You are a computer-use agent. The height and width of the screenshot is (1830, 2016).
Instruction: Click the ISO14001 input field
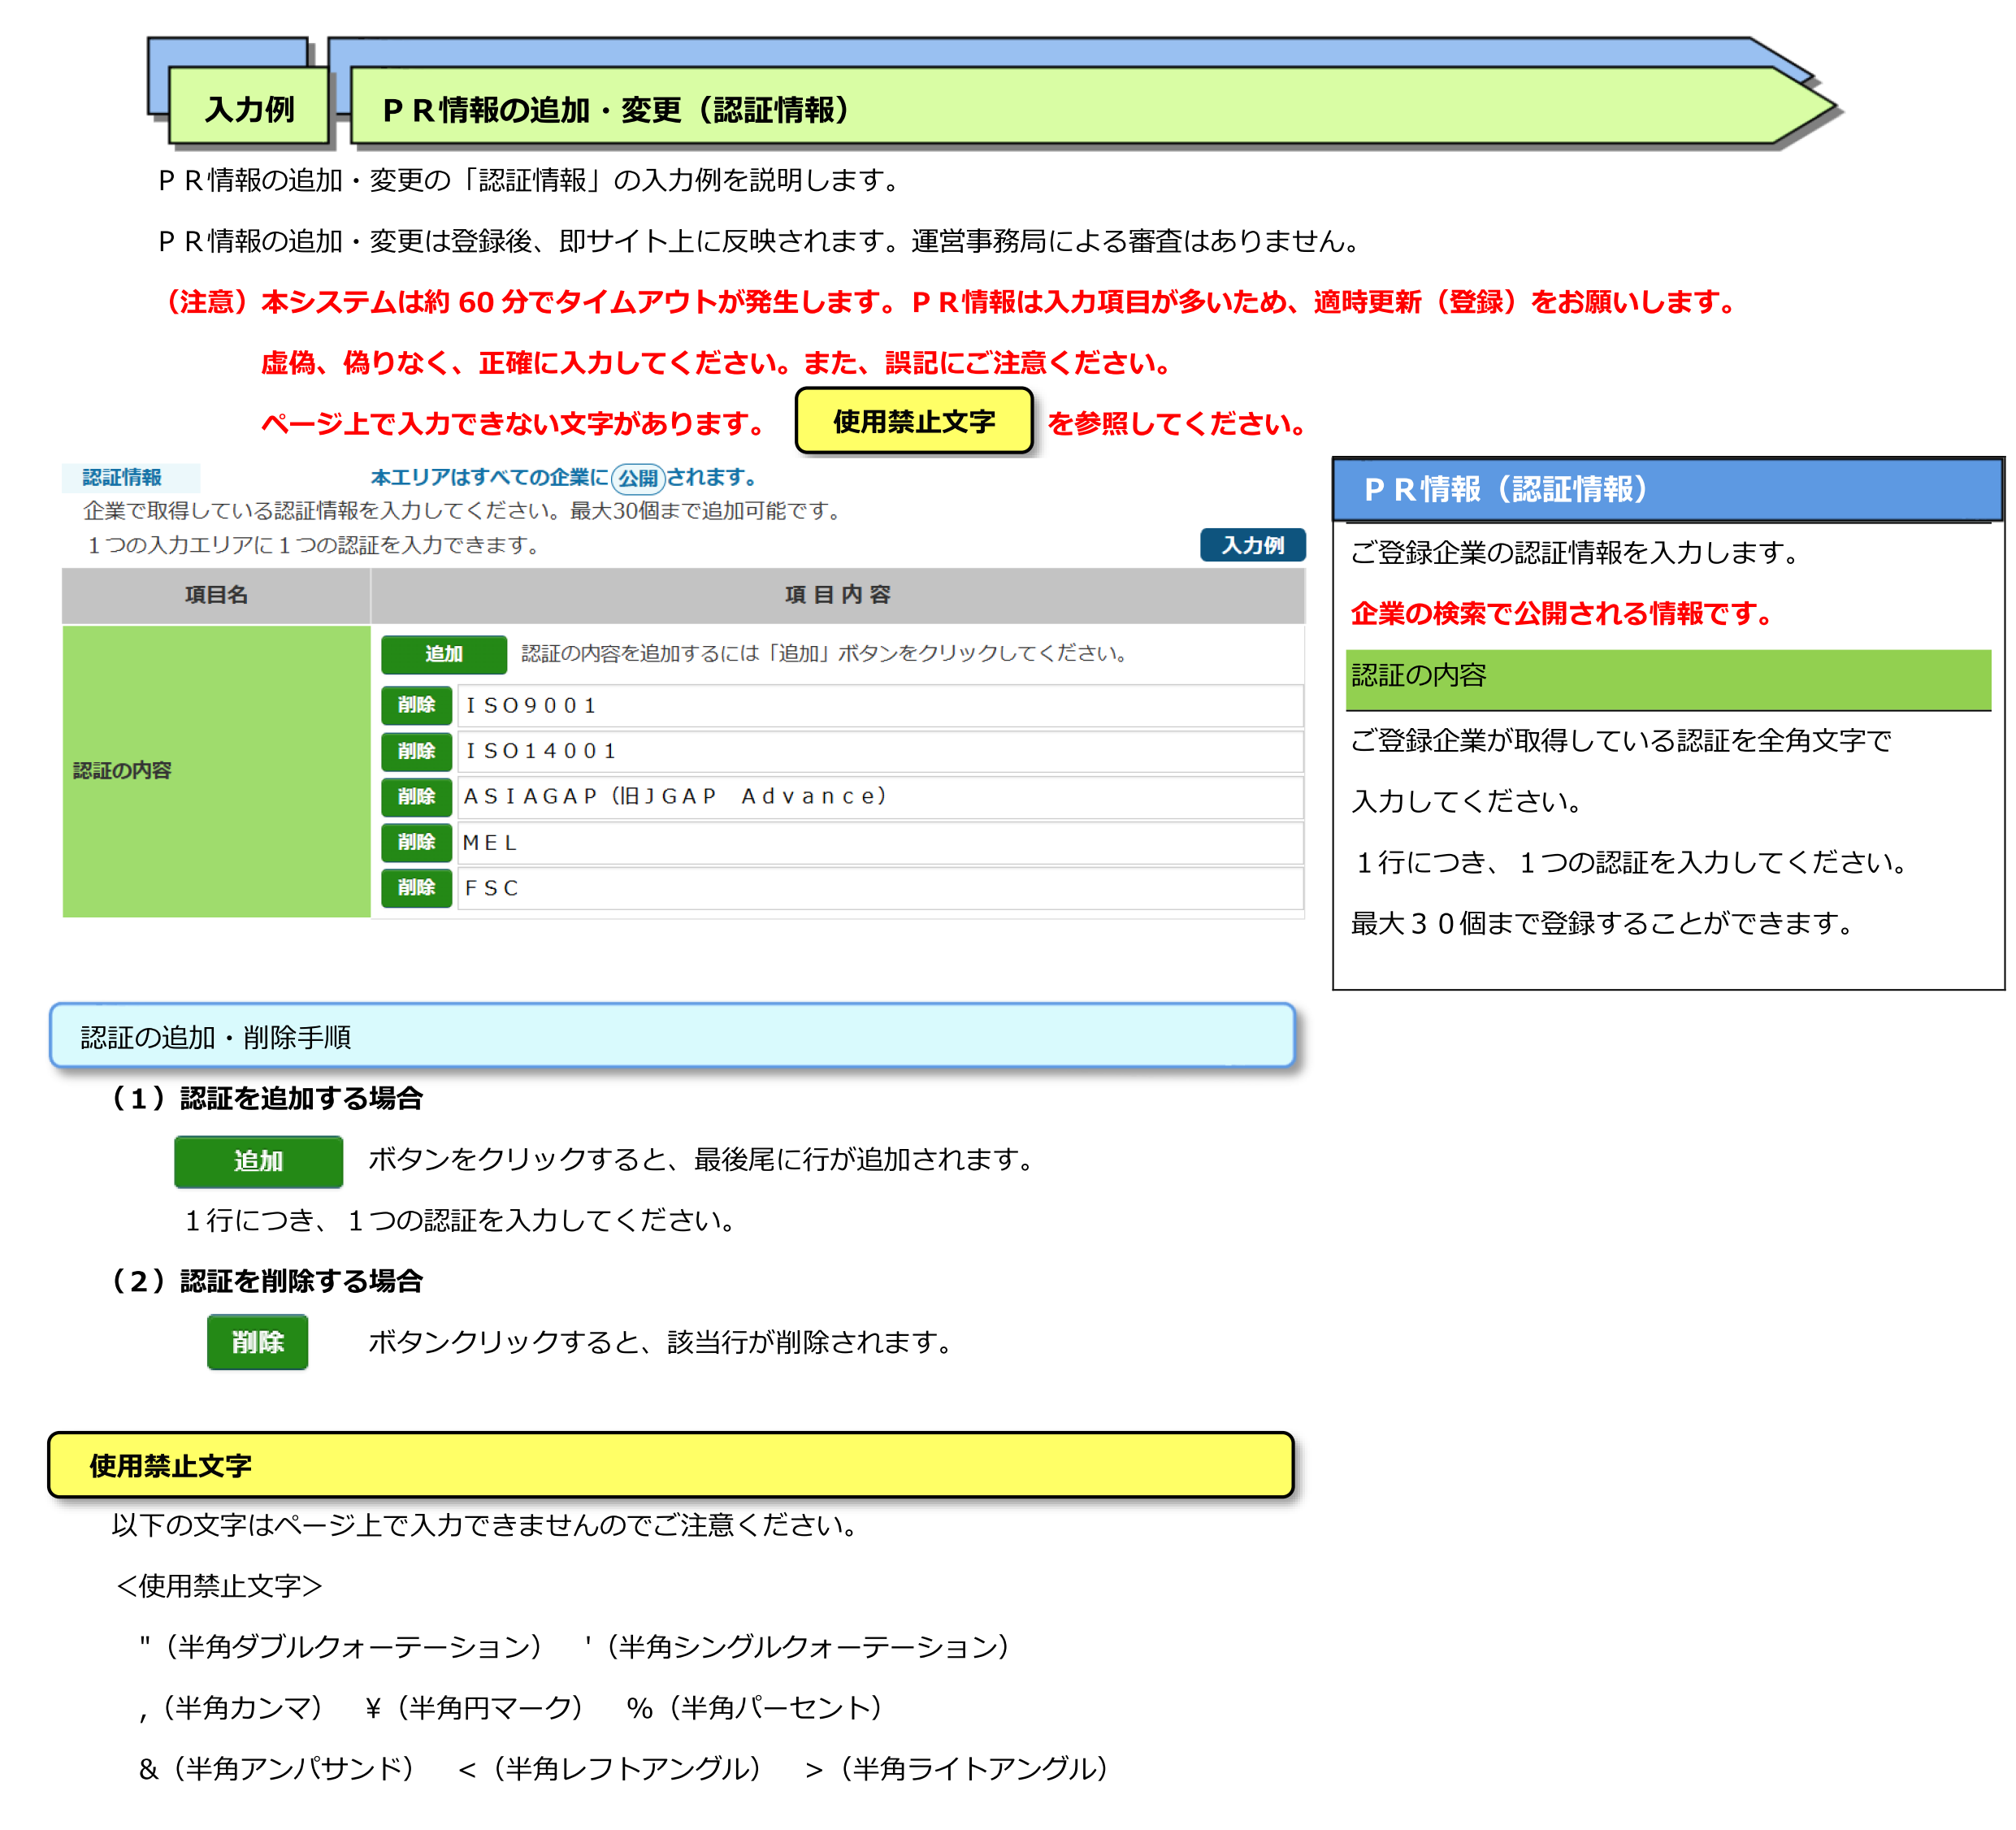click(880, 751)
